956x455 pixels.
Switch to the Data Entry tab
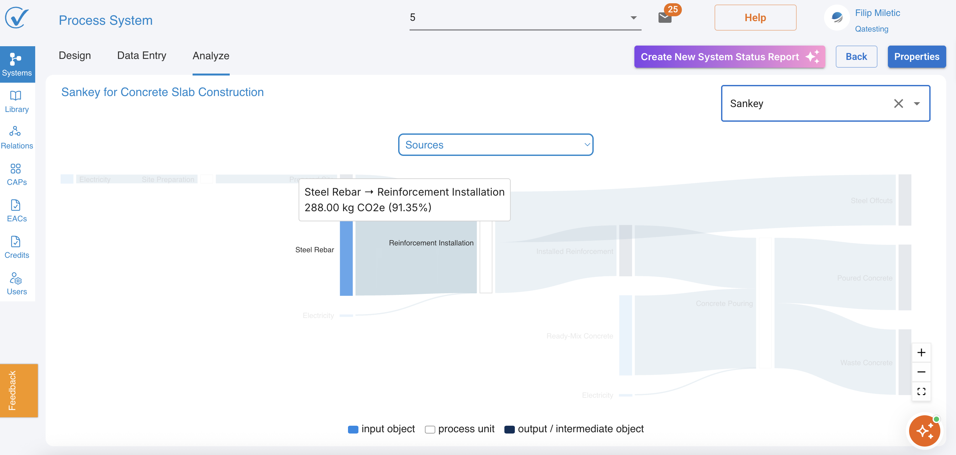coord(141,56)
